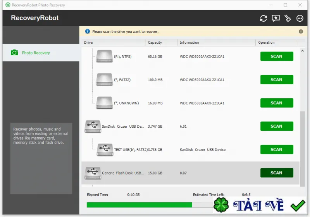
Task: Scan the 100.0 MB FAT32 partition
Action: (277, 80)
